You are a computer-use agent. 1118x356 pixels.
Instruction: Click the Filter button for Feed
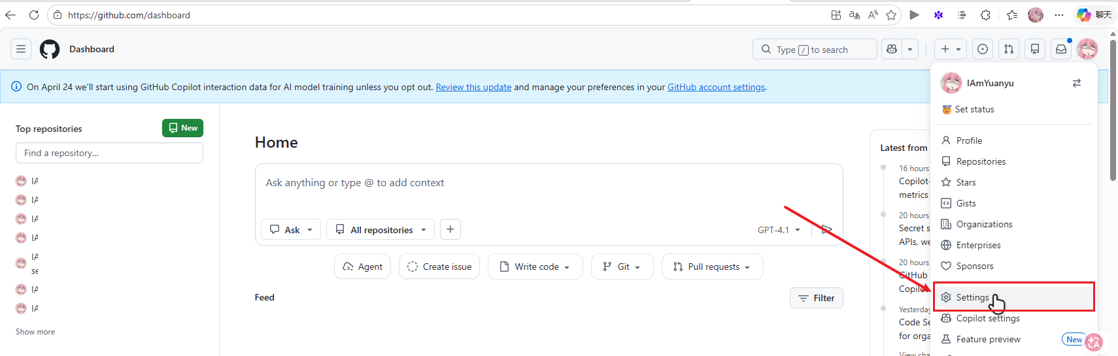[x=816, y=298]
